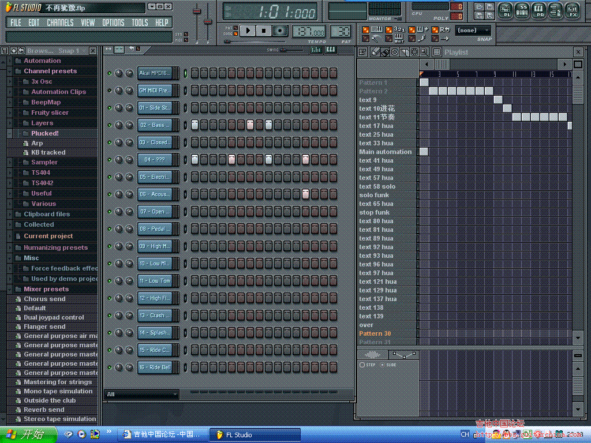
Task: Open the CHANNELS menu
Action: [60, 22]
